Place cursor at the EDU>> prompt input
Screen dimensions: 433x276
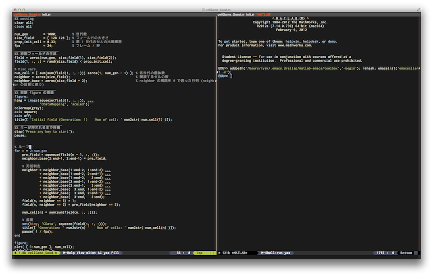tap(231, 76)
